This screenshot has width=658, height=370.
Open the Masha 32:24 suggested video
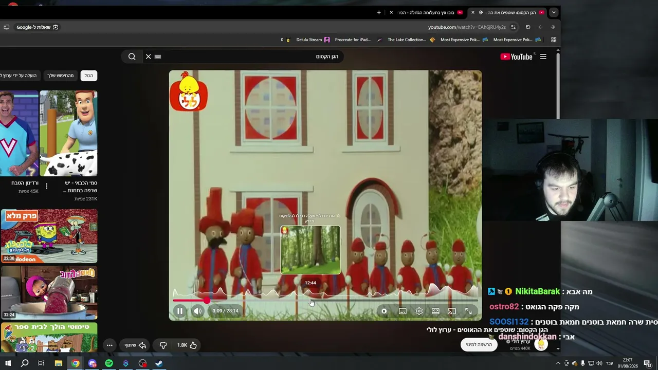pyautogui.click(x=49, y=293)
